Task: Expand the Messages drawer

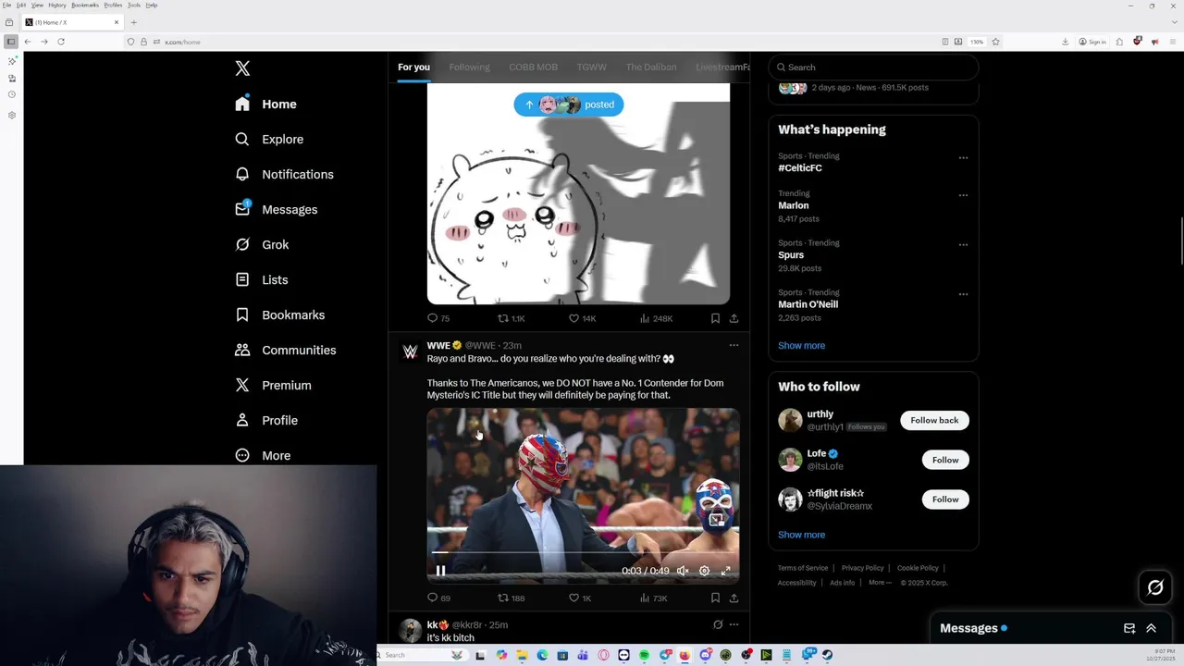Action: [x=1151, y=628]
